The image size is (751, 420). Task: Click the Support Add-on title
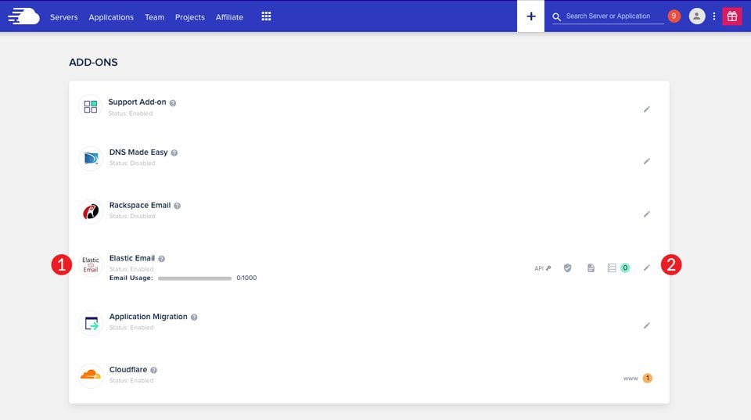click(137, 102)
